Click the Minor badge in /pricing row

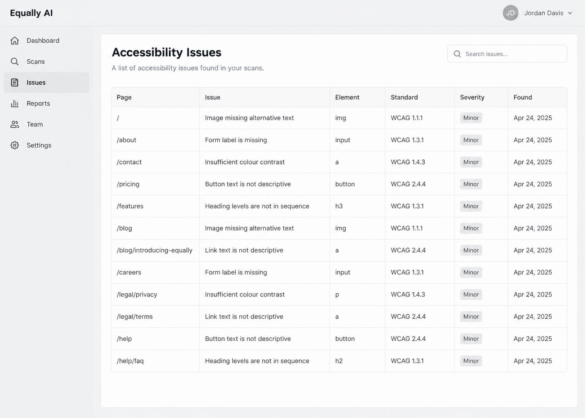tap(471, 184)
